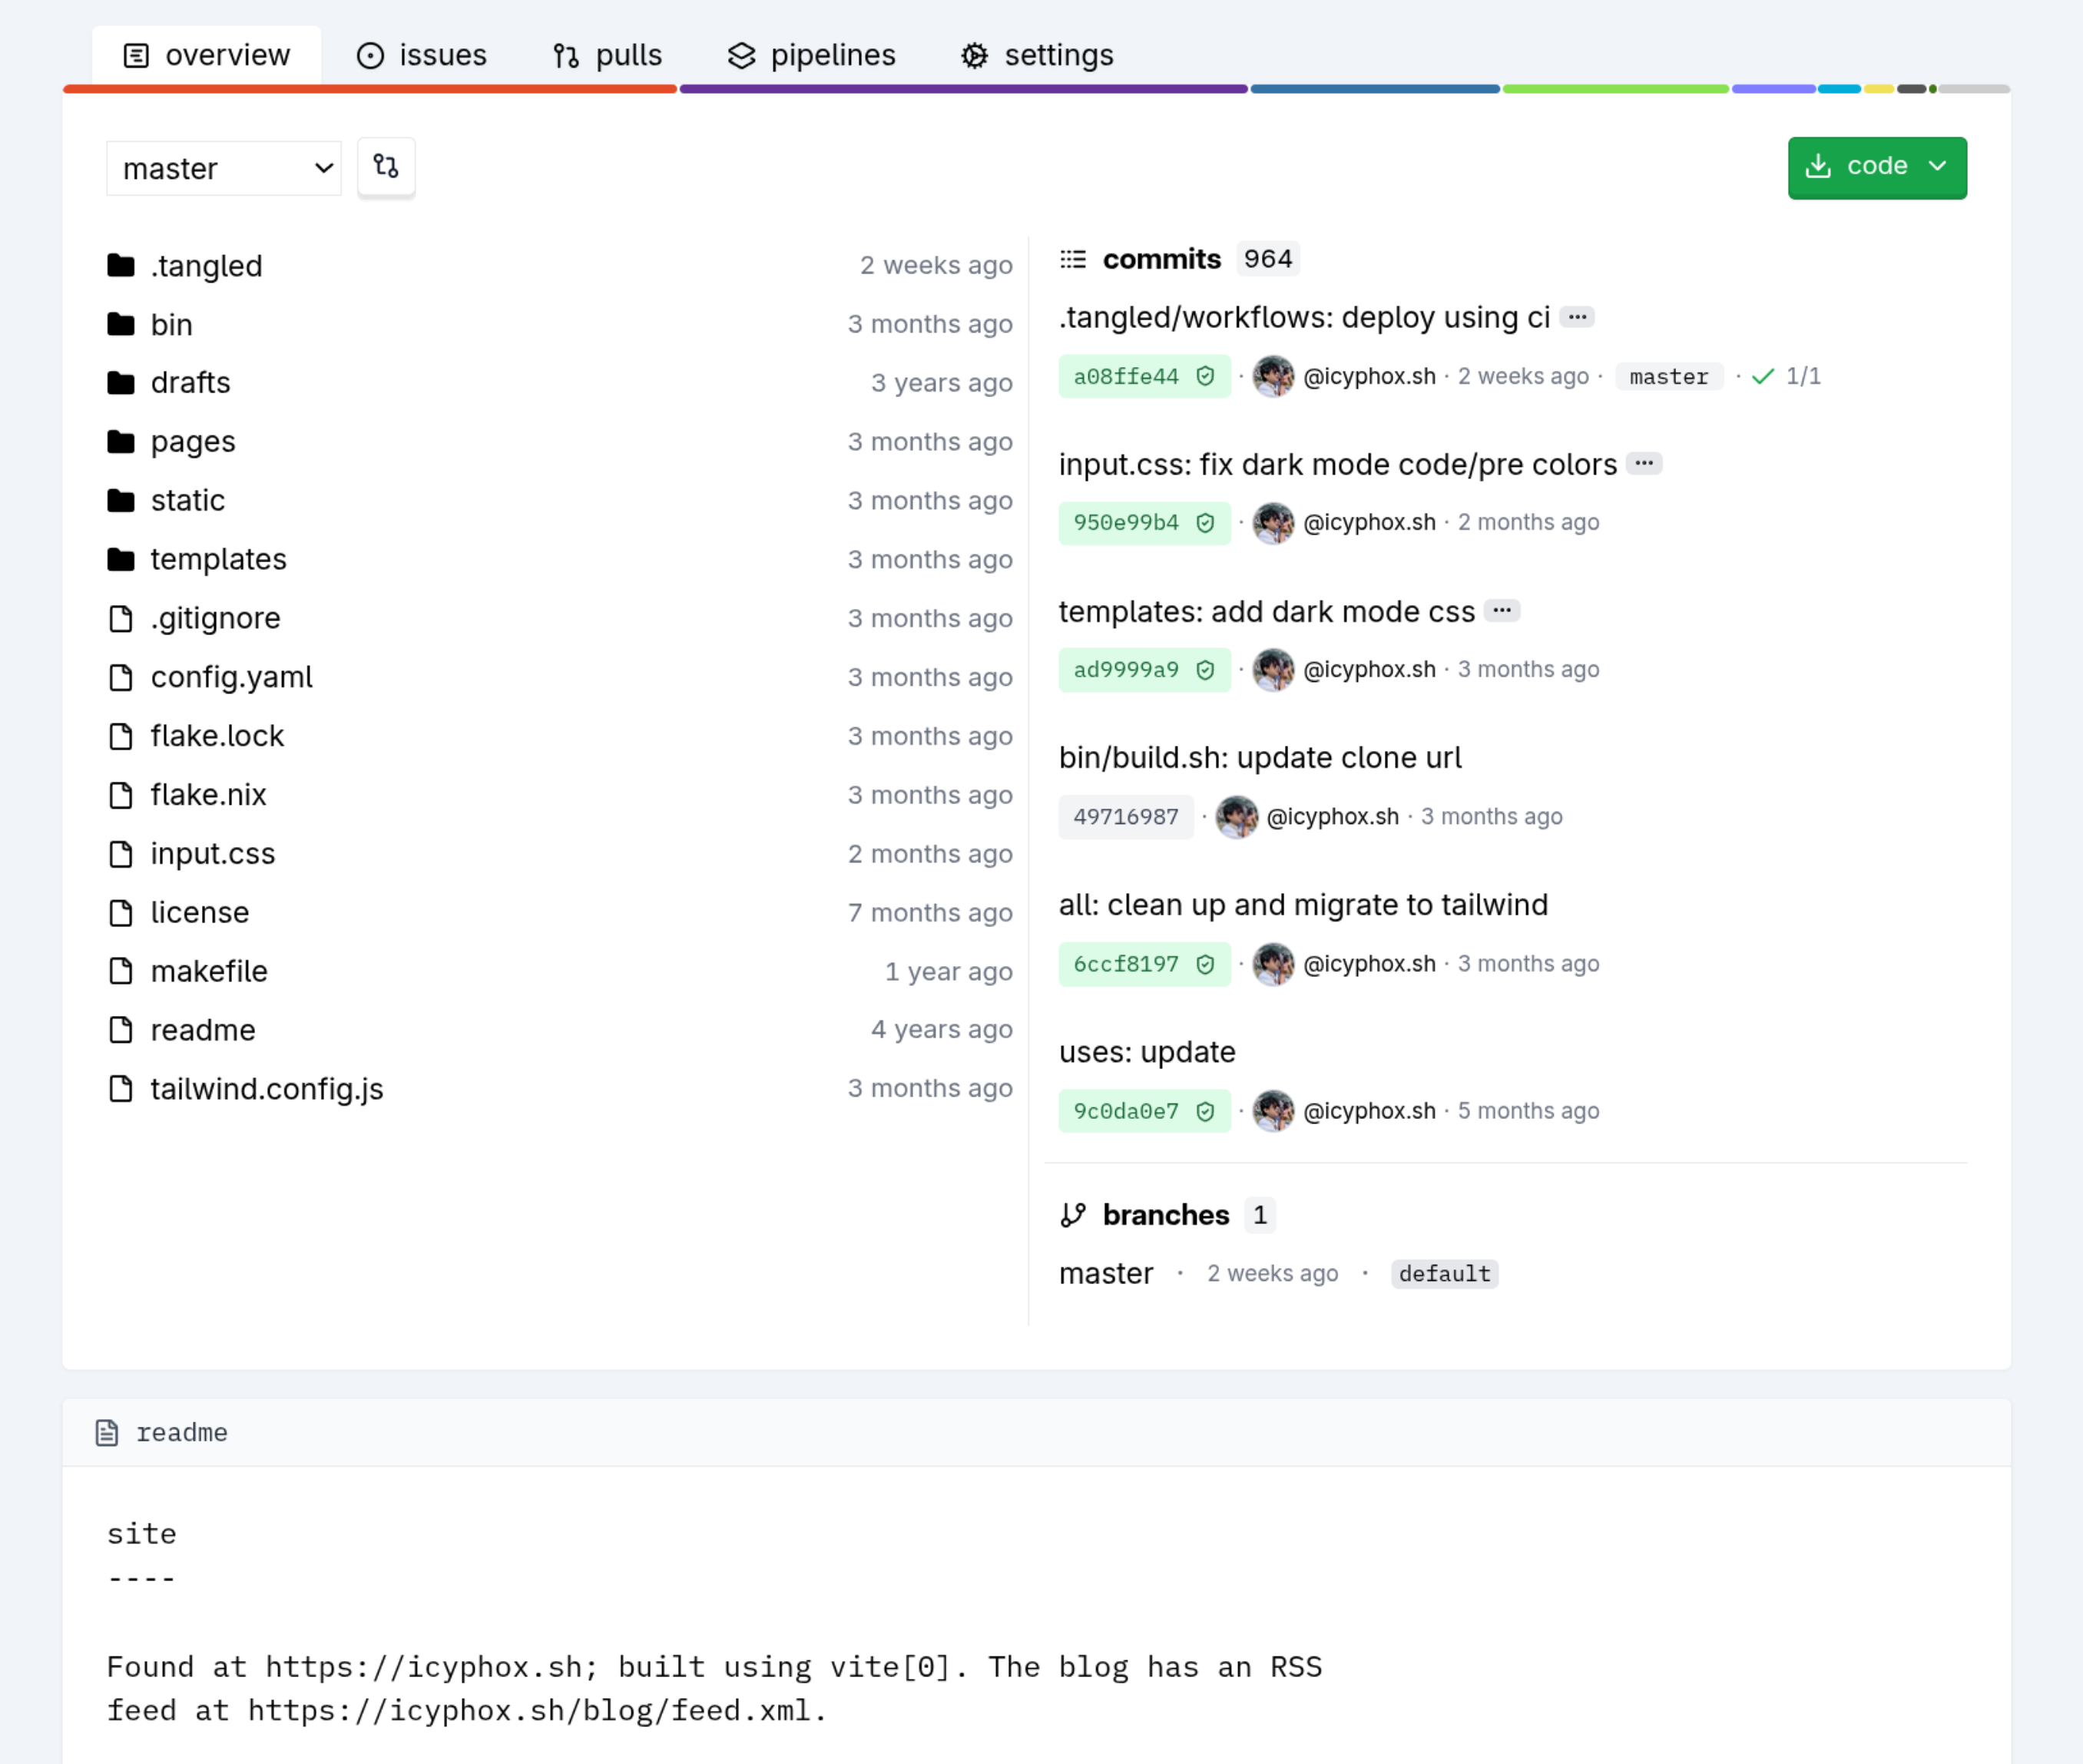This screenshot has width=2083, height=1764.
Task: Open the master branch dropdown
Action: [x=224, y=168]
